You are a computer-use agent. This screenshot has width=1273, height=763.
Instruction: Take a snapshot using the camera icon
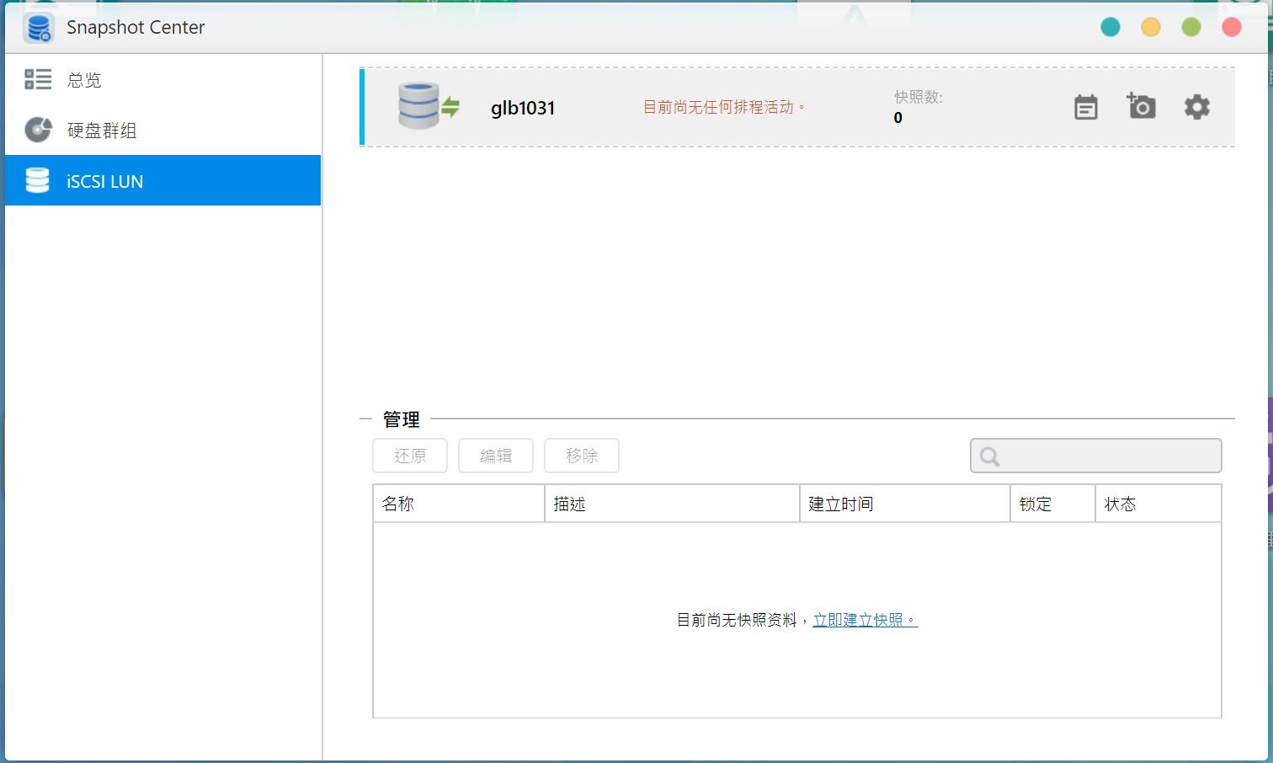pyautogui.click(x=1141, y=107)
